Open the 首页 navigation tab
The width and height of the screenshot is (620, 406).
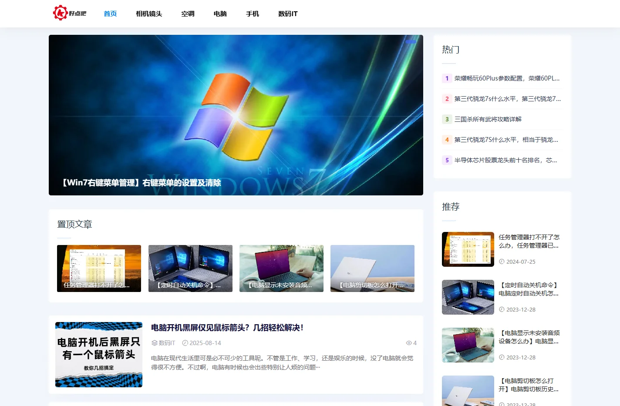[110, 14]
